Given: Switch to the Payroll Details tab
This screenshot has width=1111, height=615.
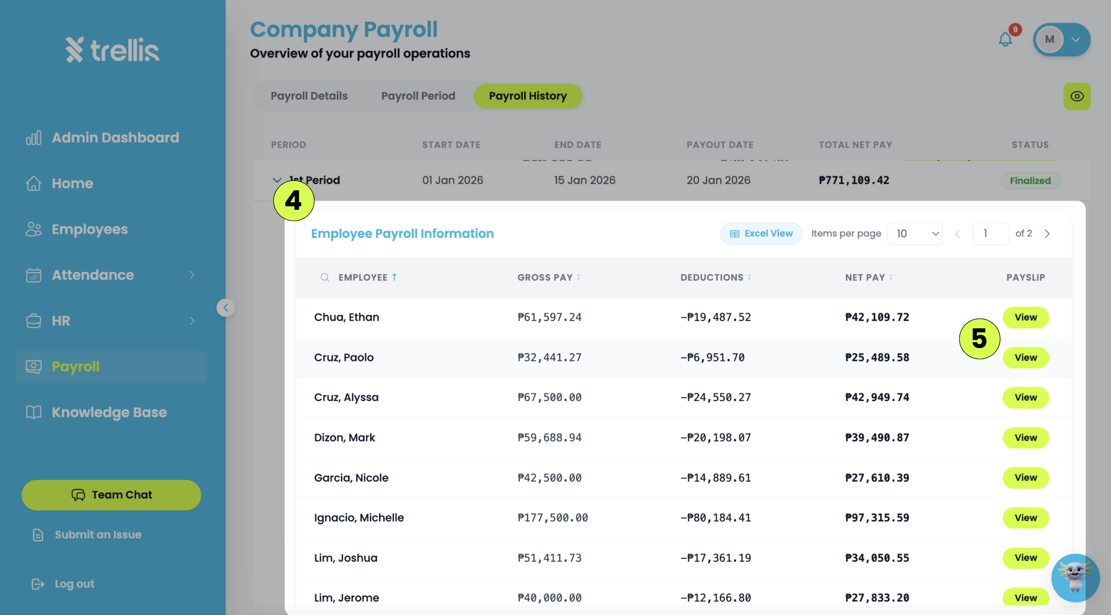Looking at the screenshot, I should 309,96.
